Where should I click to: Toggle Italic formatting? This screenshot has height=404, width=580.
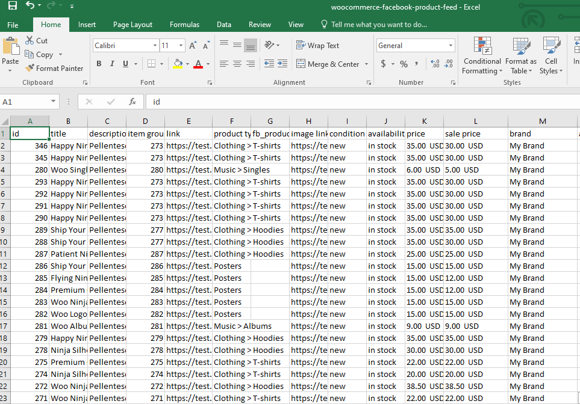(x=113, y=64)
